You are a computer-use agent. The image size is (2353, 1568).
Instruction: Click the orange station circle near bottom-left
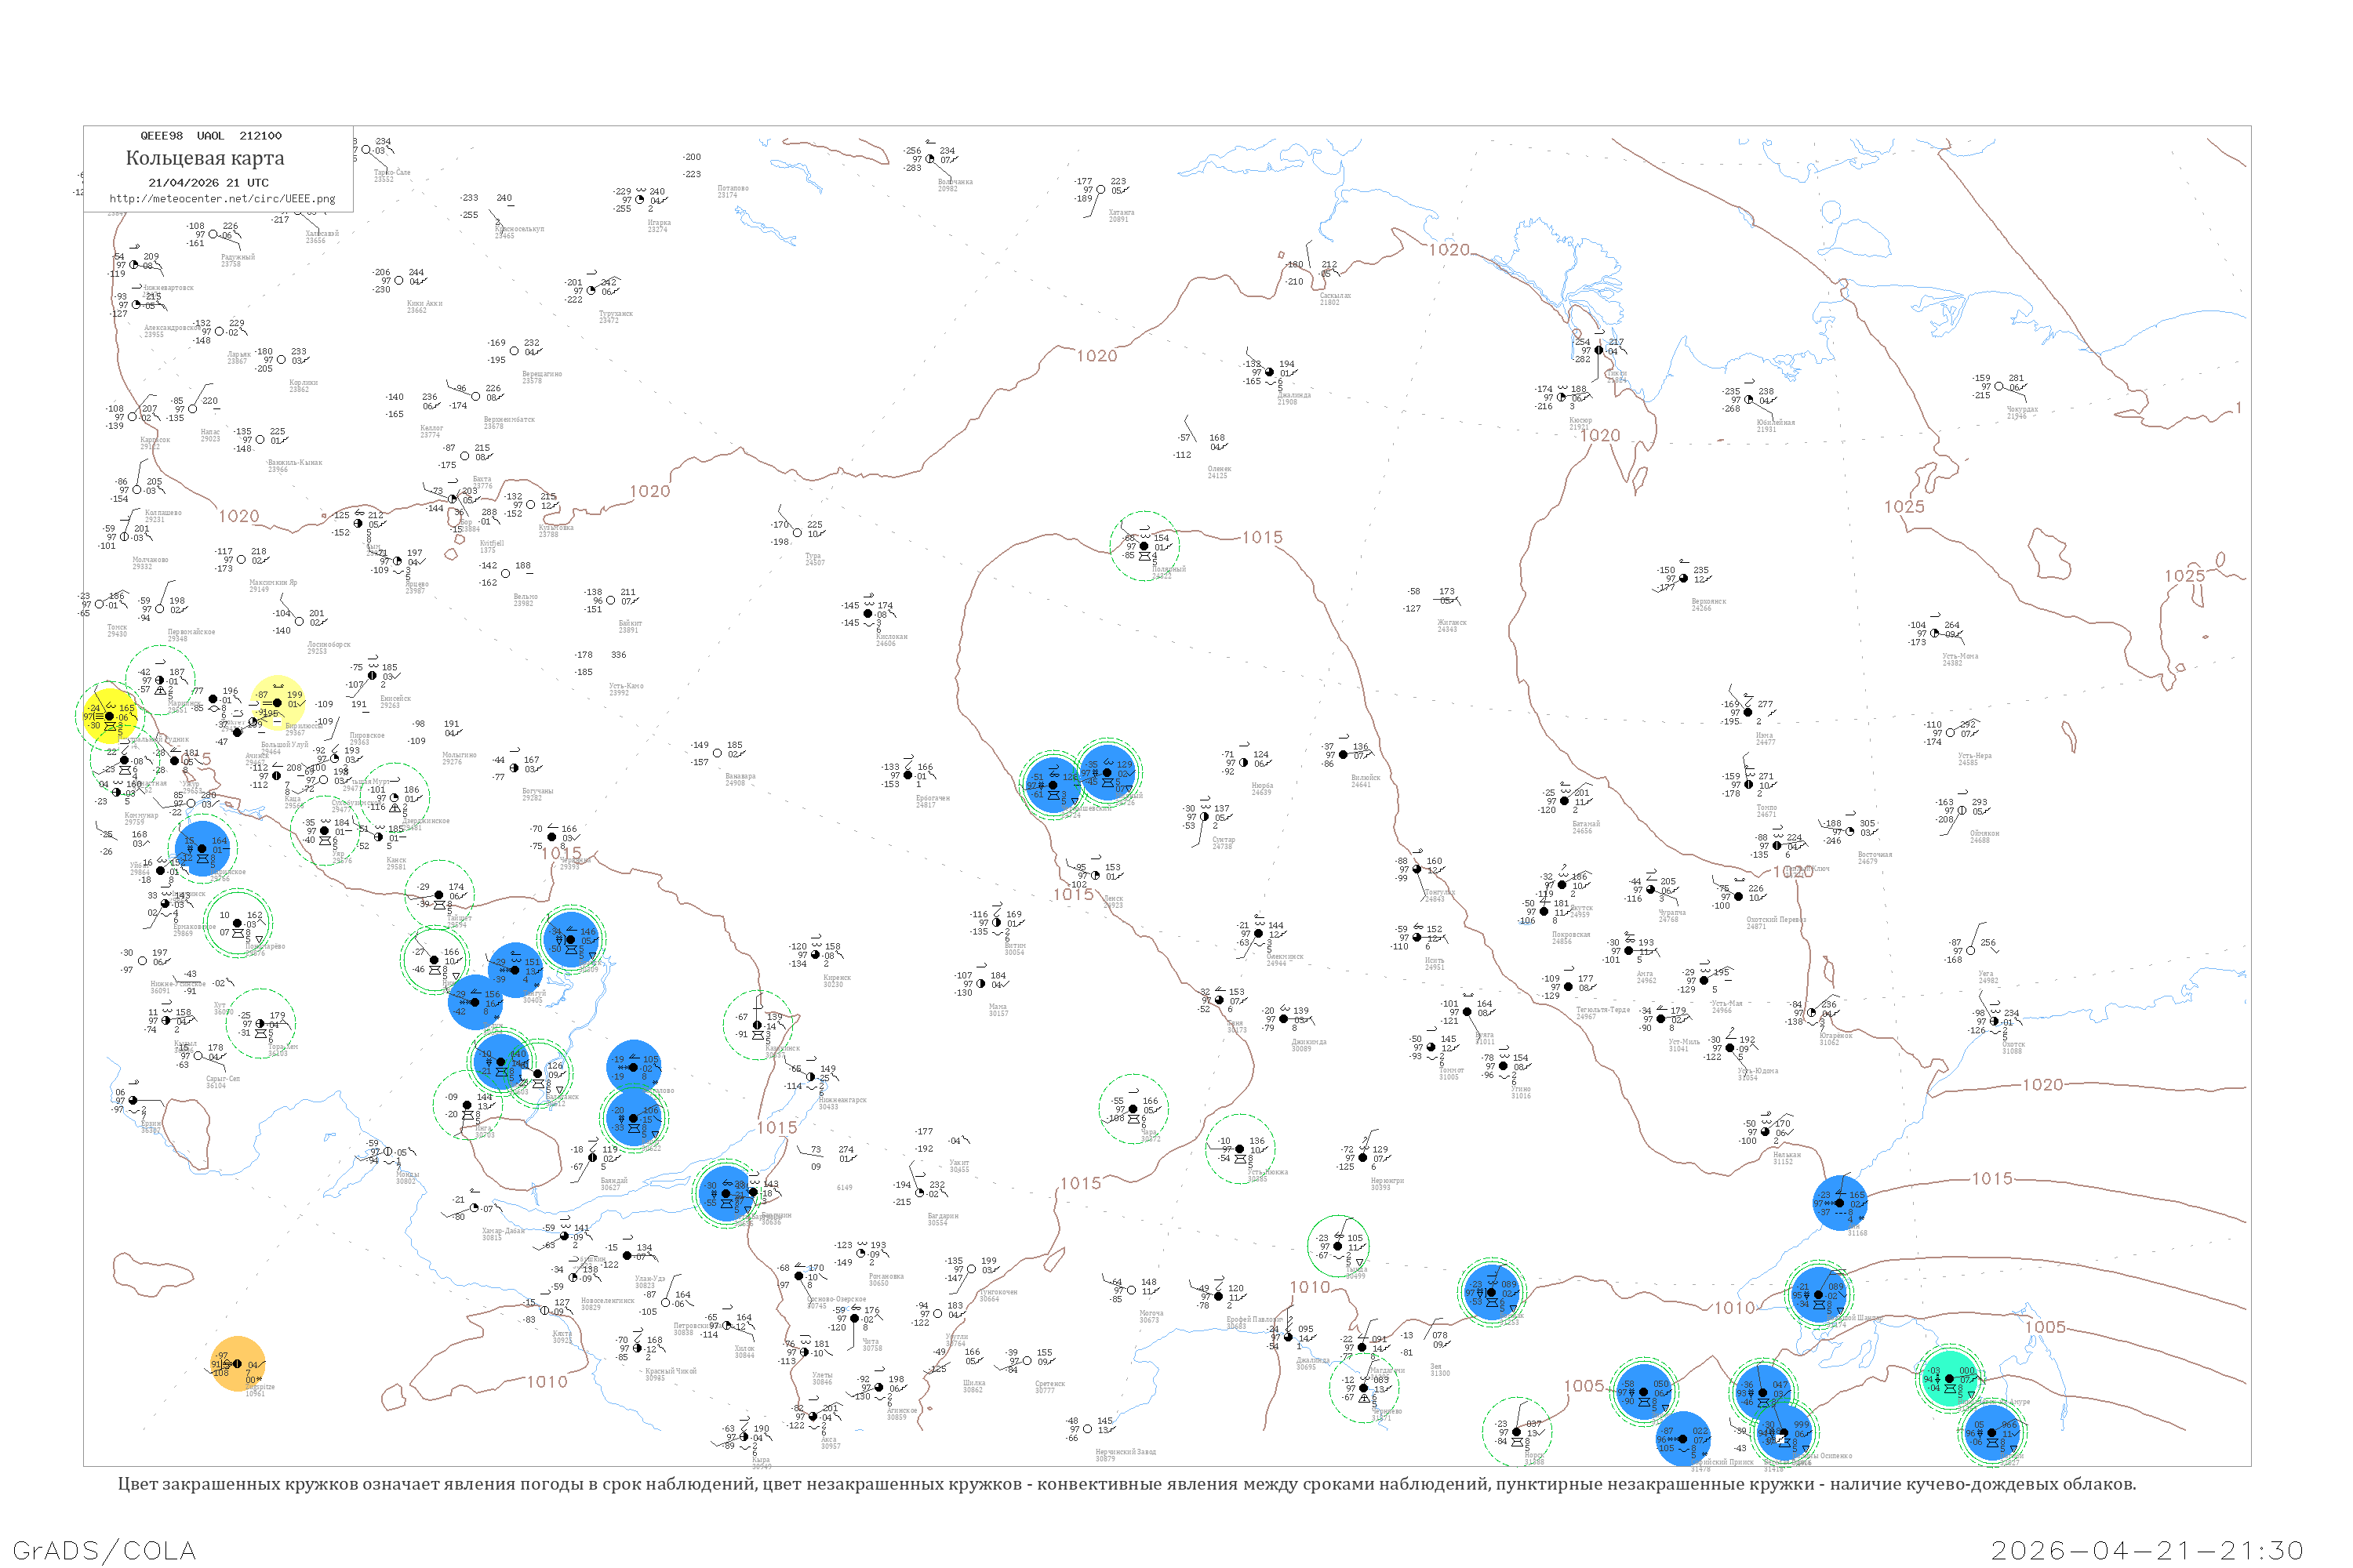tap(237, 1364)
